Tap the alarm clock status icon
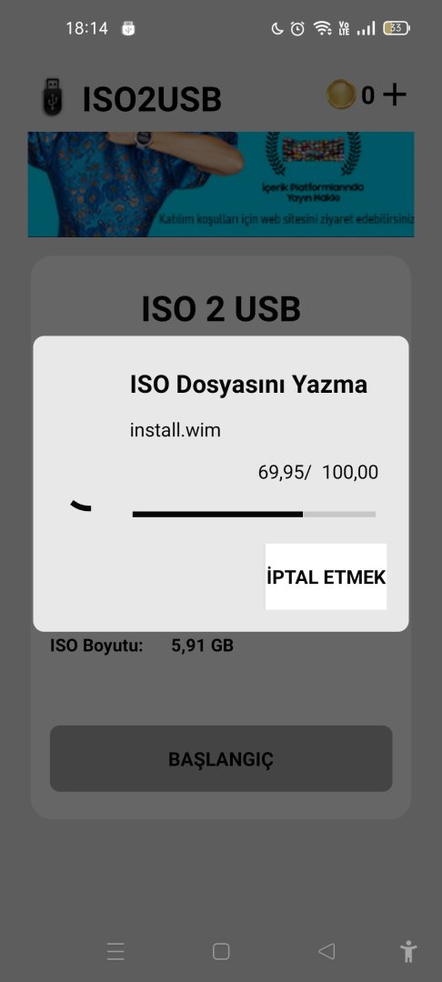Screen dimensions: 442x982 point(297,28)
